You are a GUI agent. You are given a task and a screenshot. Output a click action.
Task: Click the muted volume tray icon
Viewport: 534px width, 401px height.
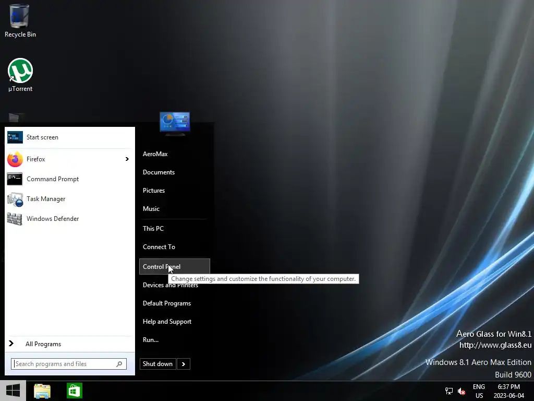pos(462,391)
